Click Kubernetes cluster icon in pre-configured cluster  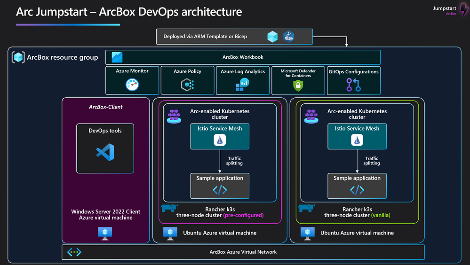174,117
